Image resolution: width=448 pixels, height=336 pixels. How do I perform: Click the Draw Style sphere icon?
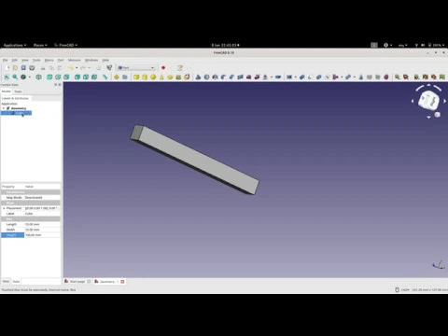coord(23,77)
